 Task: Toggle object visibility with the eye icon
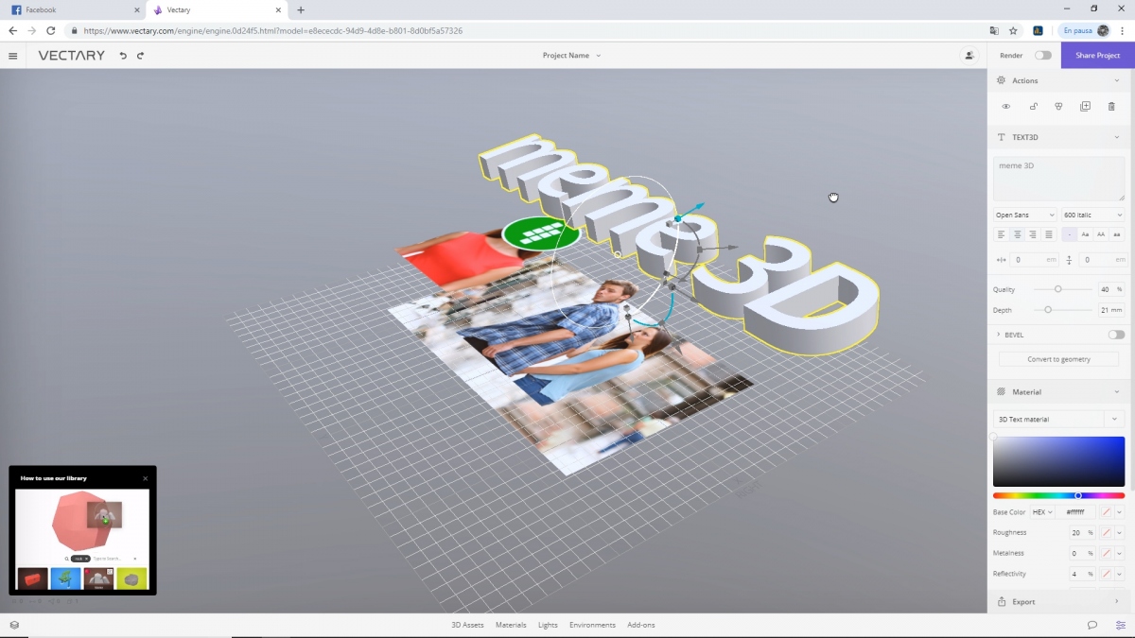pos(1005,107)
